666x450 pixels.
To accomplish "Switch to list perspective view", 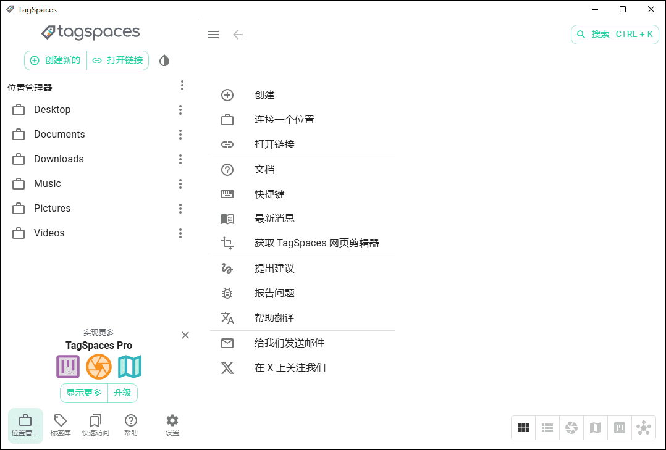I will [547, 427].
